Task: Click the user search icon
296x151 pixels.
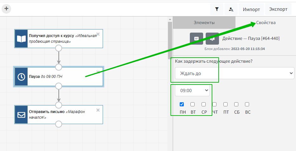Action: click(231, 9)
